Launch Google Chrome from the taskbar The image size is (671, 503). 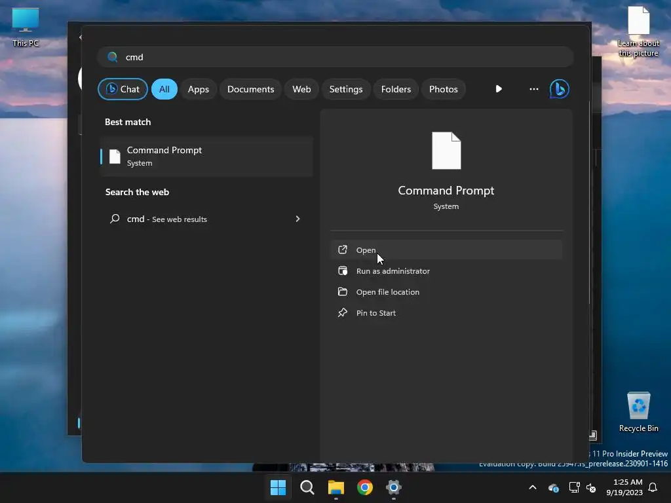click(365, 487)
